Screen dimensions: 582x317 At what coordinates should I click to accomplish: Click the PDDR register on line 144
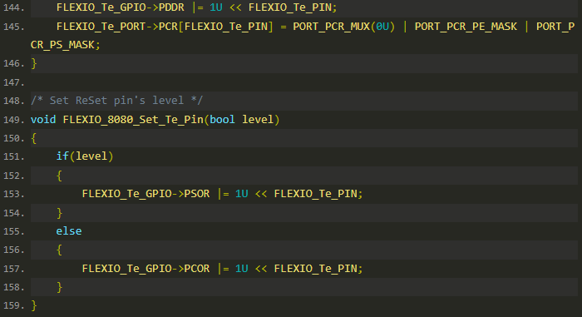[171, 7]
